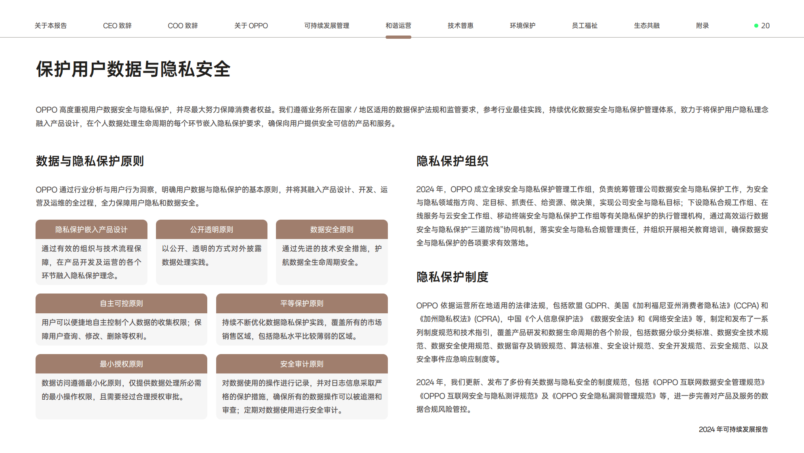Click the text 持续不断优化数据隐私保护实践
Image resolution: width=804 pixels, height=453 pixels.
(x=273, y=323)
